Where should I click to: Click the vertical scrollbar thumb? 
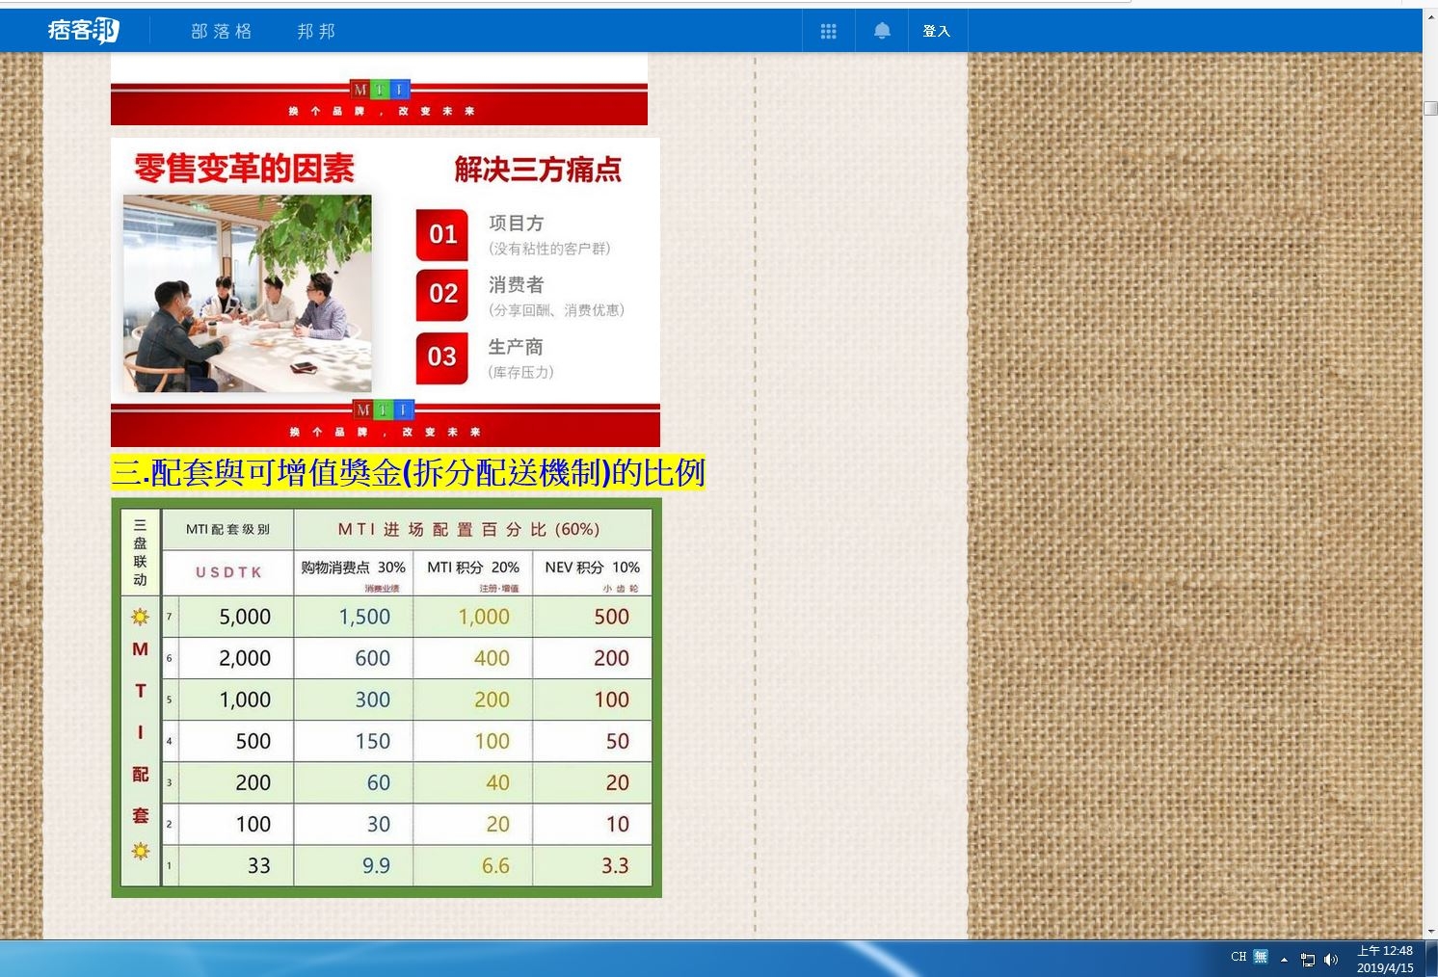point(1430,109)
